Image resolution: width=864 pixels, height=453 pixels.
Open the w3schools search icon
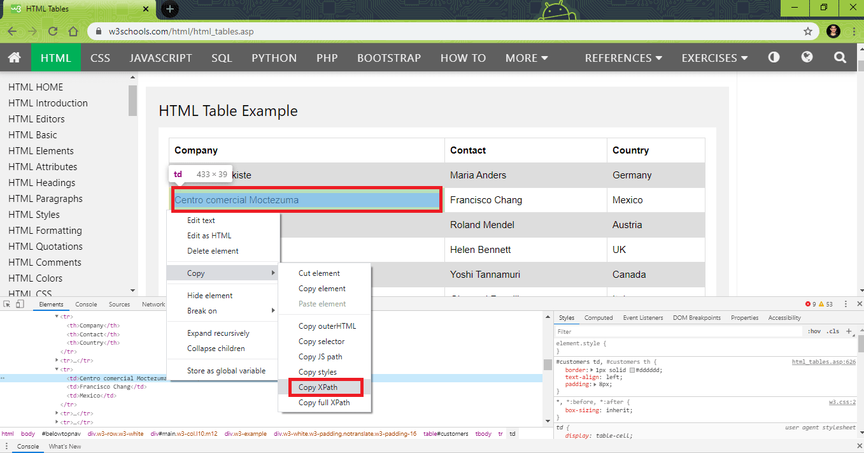(840, 57)
